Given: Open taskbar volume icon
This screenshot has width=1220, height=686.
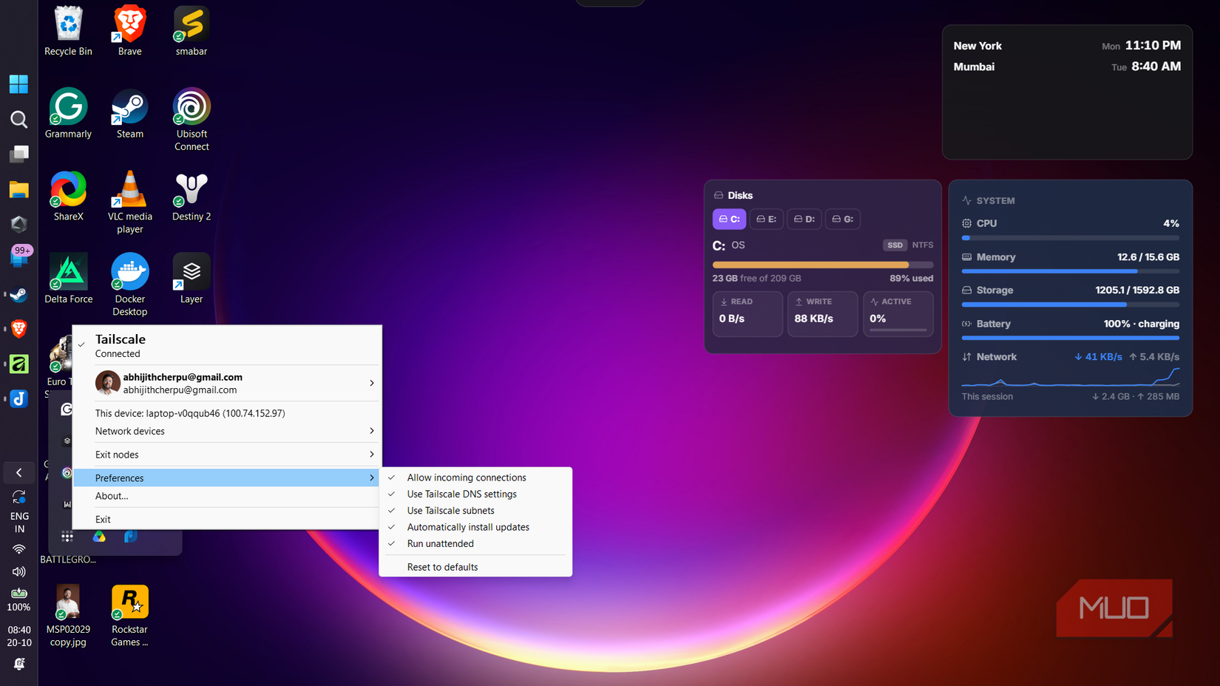Looking at the screenshot, I should click(x=18, y=571).
